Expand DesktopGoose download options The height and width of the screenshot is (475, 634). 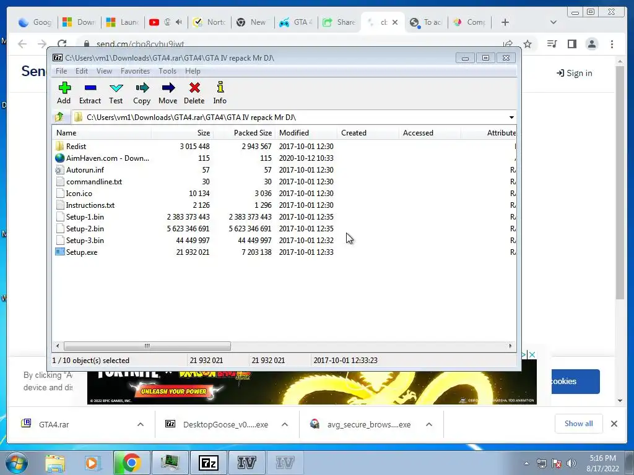tap(285, 424)
